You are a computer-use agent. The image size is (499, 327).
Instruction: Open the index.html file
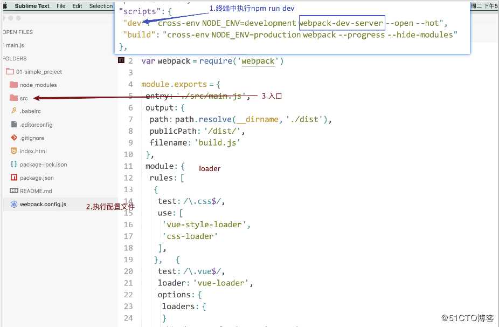(33, 152)
